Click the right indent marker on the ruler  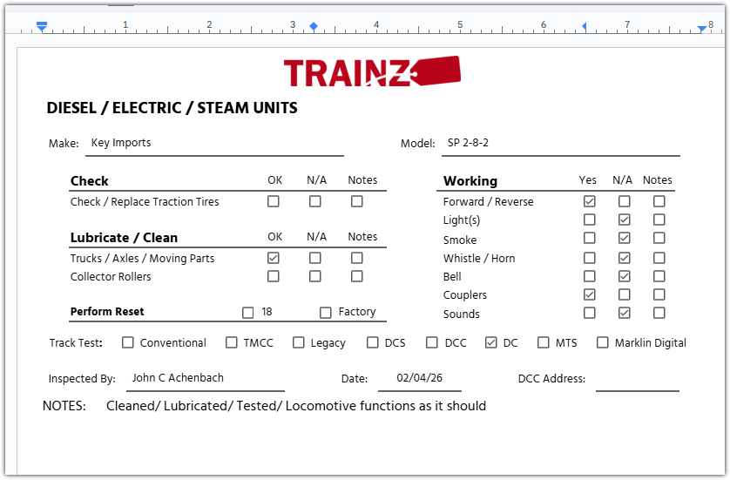702,29
